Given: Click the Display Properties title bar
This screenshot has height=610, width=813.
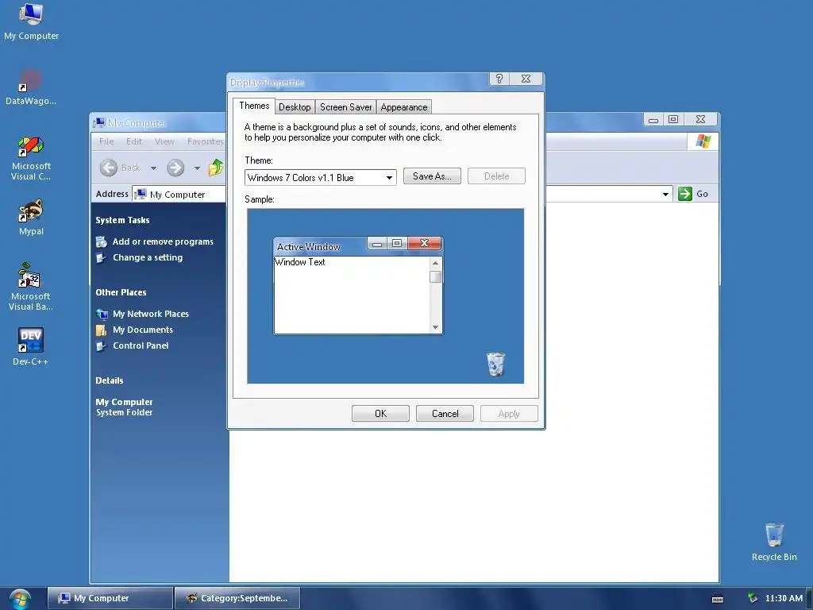Looking at the screenshot, I should (358, 82).
